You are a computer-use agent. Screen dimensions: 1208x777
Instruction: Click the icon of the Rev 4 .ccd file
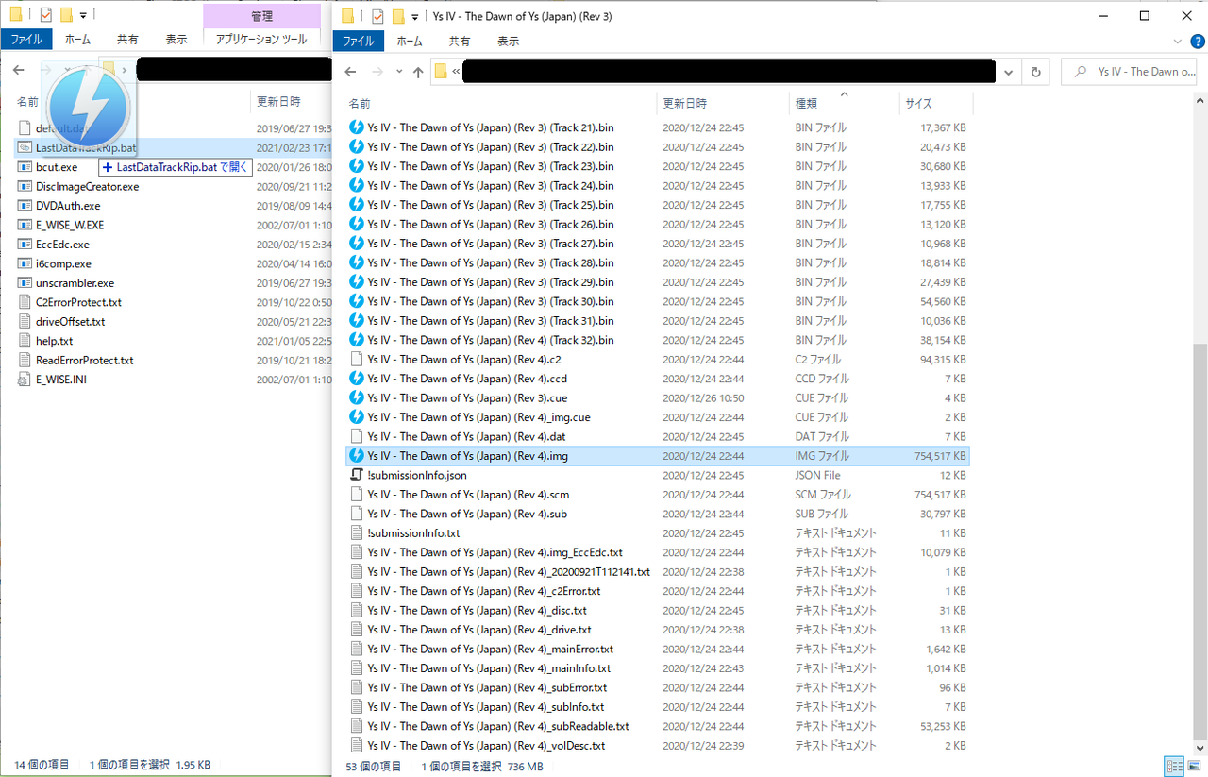(x=357, y=379)
